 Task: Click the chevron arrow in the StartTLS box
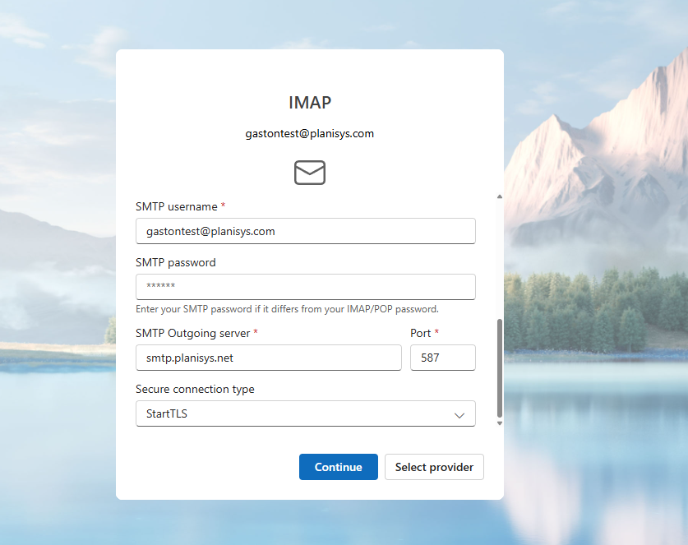[459, 415]
